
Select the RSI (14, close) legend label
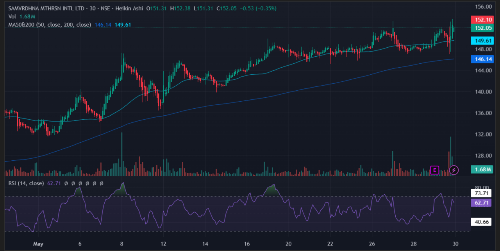click(26, 183)
